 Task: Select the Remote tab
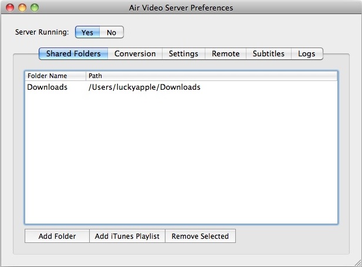pyautogui.click(x=225, y=53)
